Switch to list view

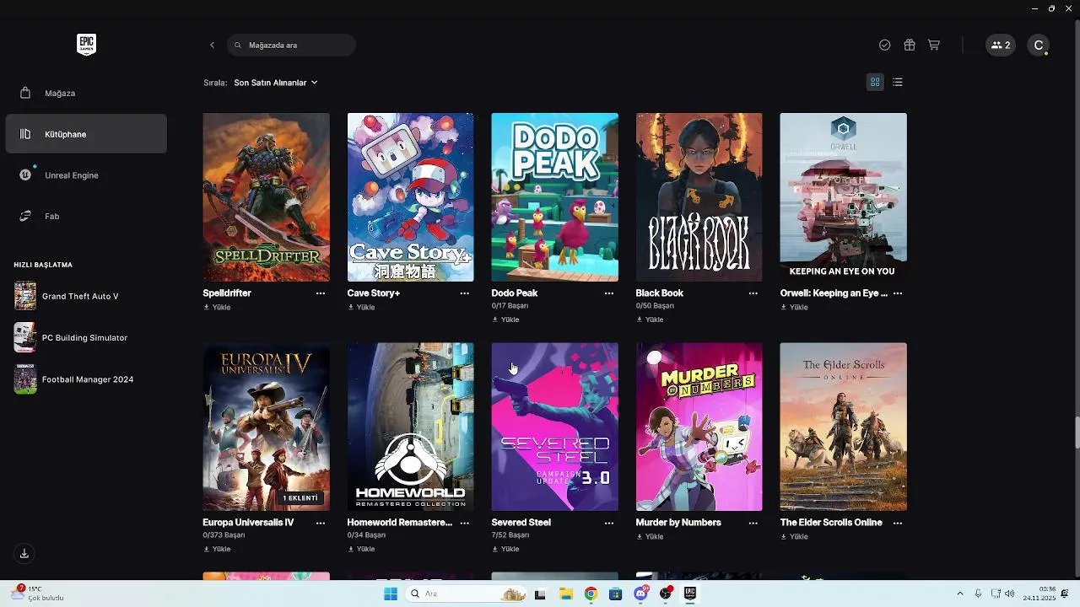click(x=897, y=82)
